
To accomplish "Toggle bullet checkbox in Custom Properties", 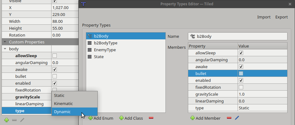I will (x=55, y=76).
